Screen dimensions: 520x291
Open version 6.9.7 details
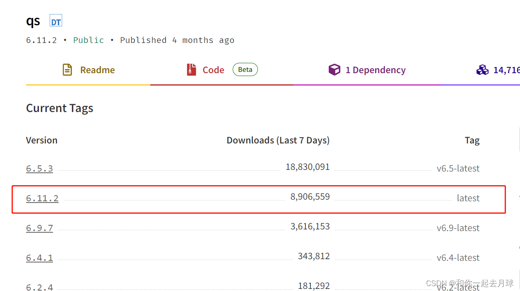(x=39, y=228)
